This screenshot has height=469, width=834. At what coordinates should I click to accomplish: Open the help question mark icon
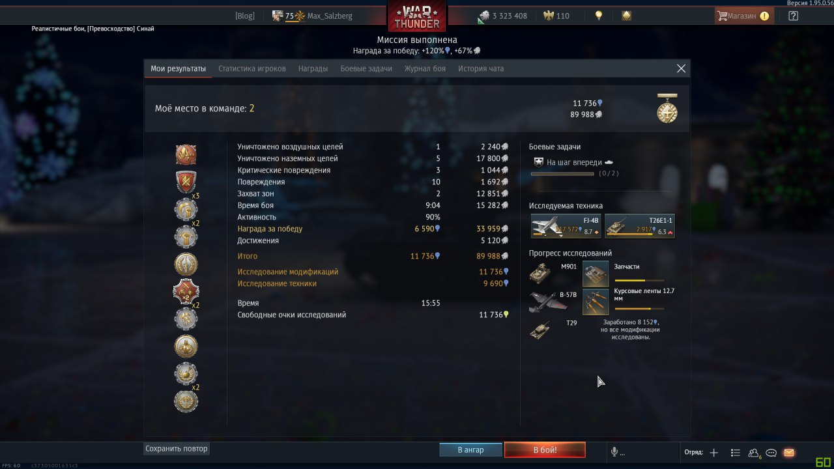793,16
